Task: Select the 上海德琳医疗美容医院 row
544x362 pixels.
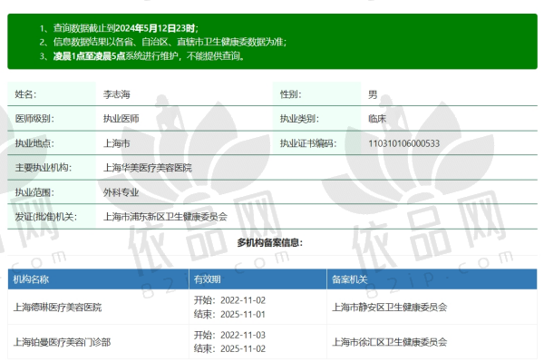Action: [x=272, y=308]
